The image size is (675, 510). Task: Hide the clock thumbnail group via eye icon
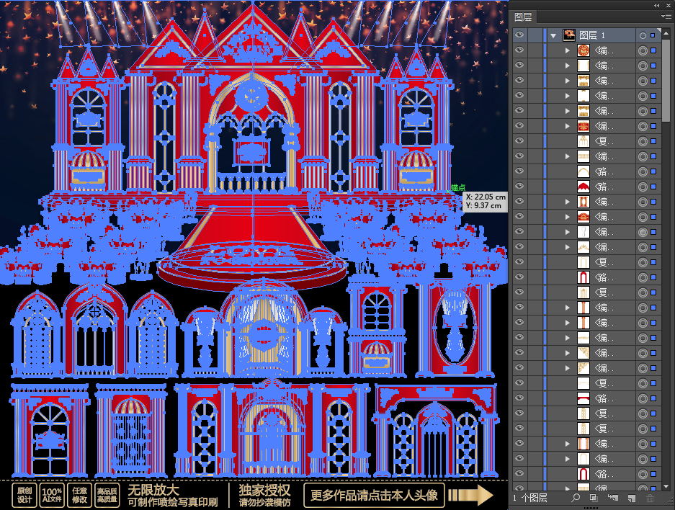tap(519, 50)
